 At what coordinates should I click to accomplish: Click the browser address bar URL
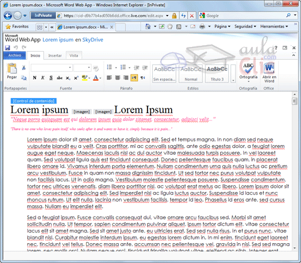[x=113, y=16]
